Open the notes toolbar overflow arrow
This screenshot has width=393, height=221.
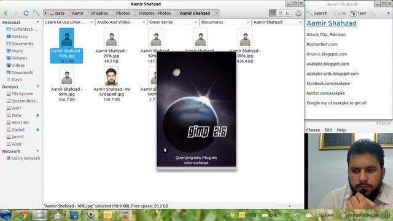(x=388, y=13)
